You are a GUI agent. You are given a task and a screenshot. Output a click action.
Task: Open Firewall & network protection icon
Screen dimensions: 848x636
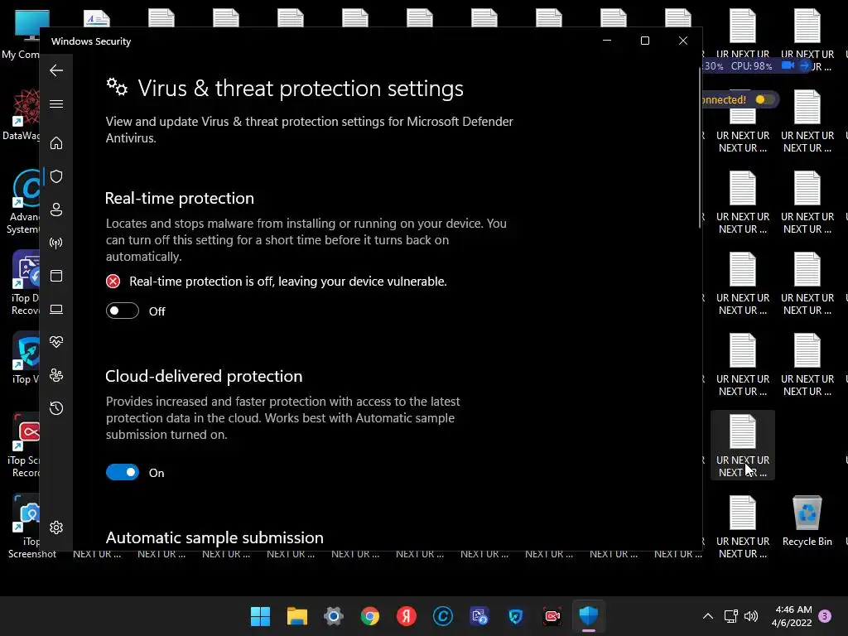[56, 243]
